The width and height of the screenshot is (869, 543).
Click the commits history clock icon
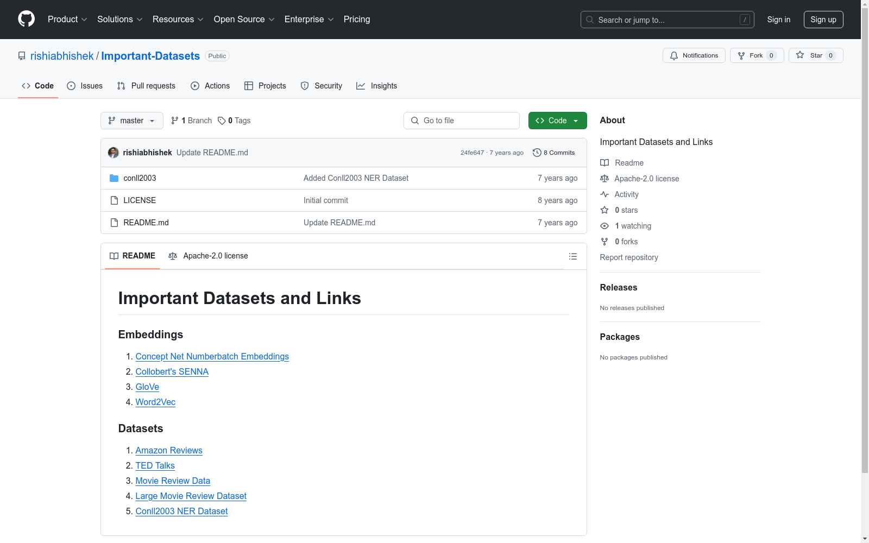coord(537,153)
